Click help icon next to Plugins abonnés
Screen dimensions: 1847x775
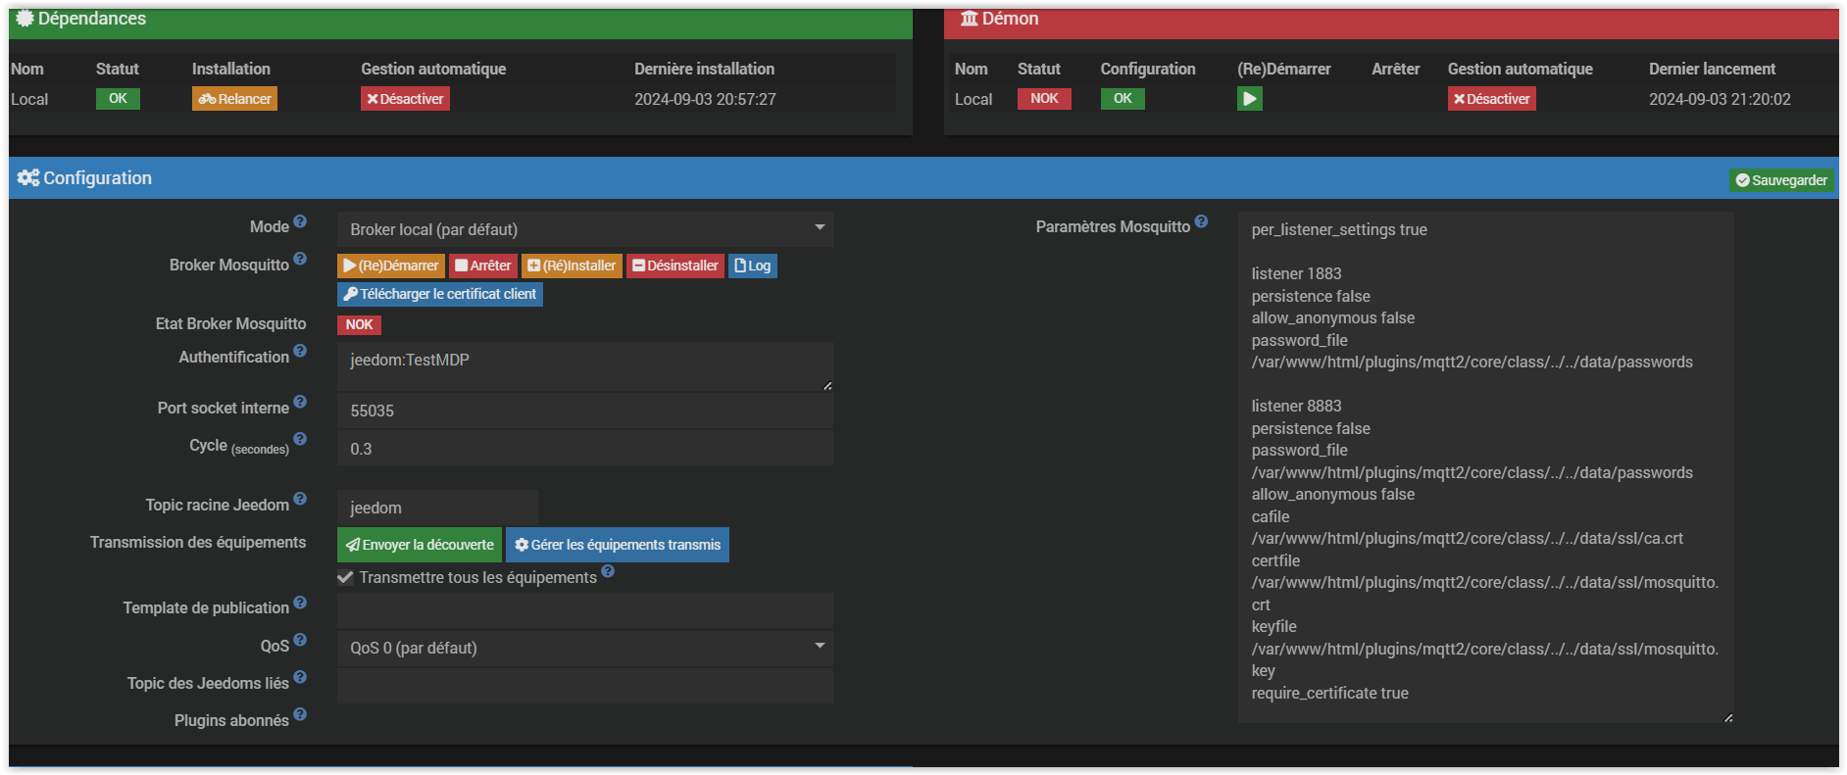300,715
